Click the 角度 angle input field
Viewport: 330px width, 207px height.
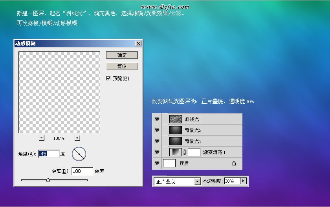pyautogui.click(x=49, y=154)
